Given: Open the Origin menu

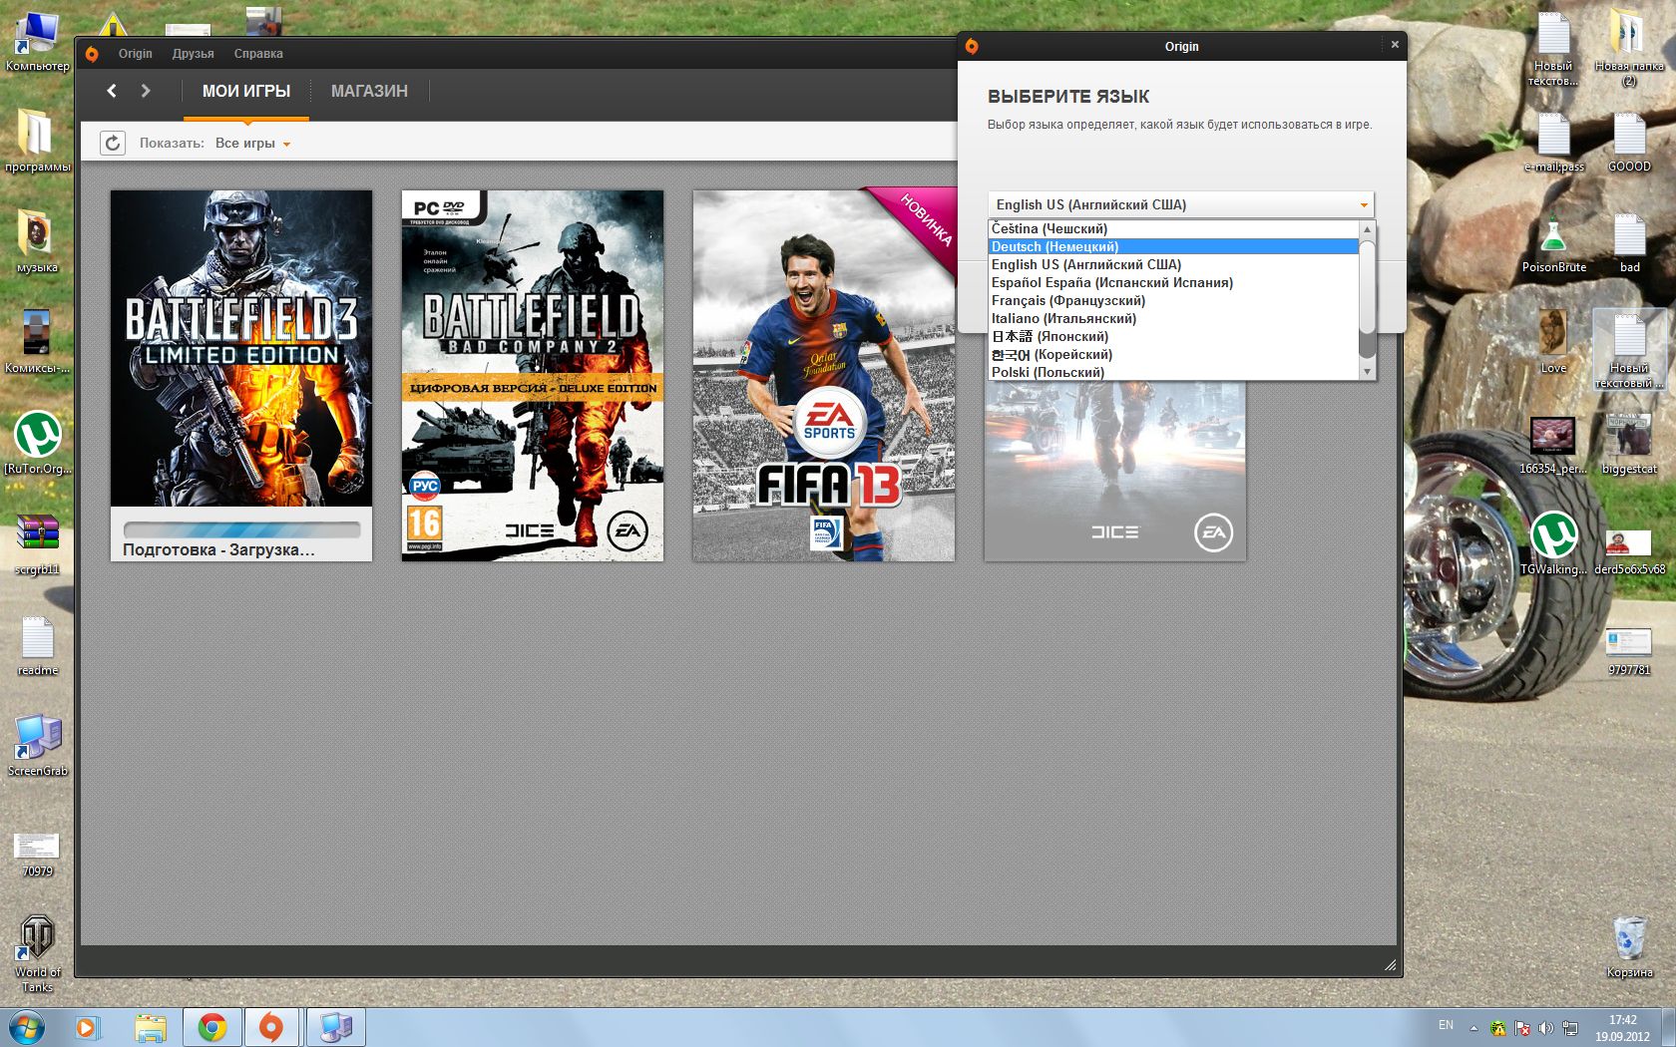Looking at the screenshot, I should [x=136, y=54].
